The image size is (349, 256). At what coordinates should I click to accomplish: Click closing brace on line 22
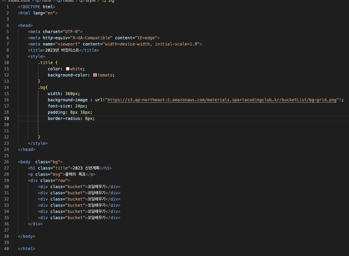(39, 137)
